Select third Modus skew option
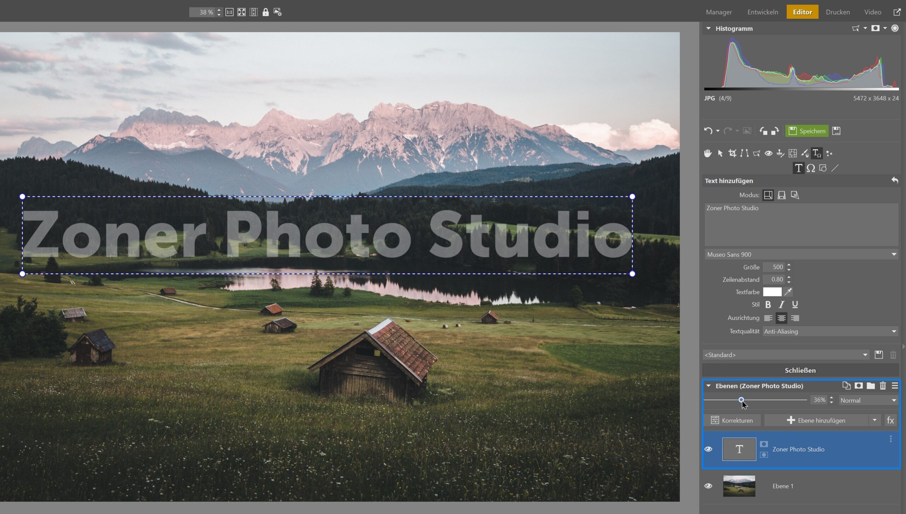The width and height of the screenshot is (906, 514). pyautogui.click(x=795, y=195)
